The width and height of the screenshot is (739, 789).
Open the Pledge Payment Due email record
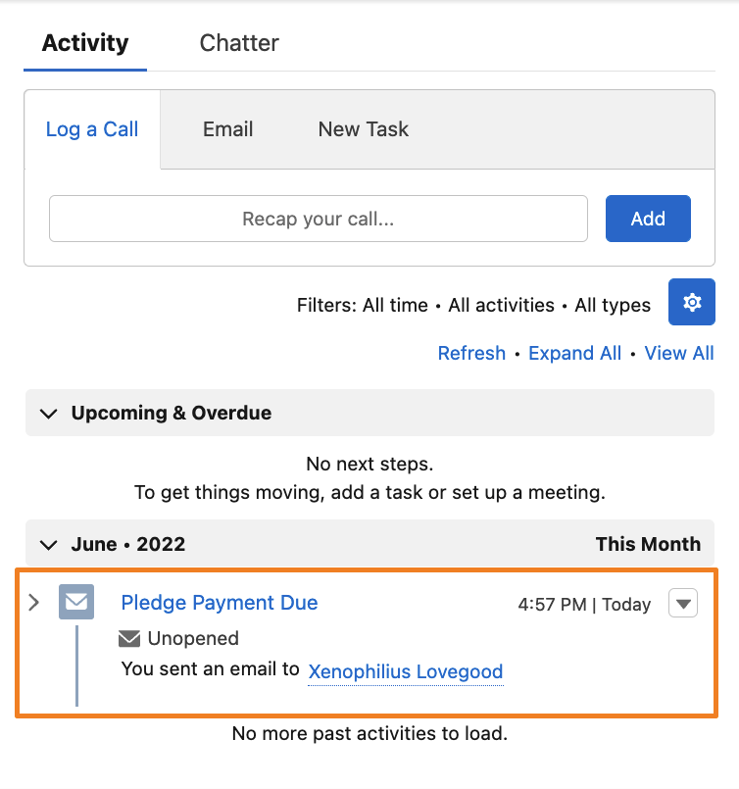pos(219,602)
